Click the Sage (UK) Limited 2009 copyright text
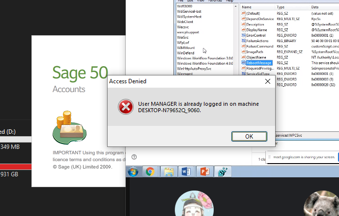 [83, 167]
